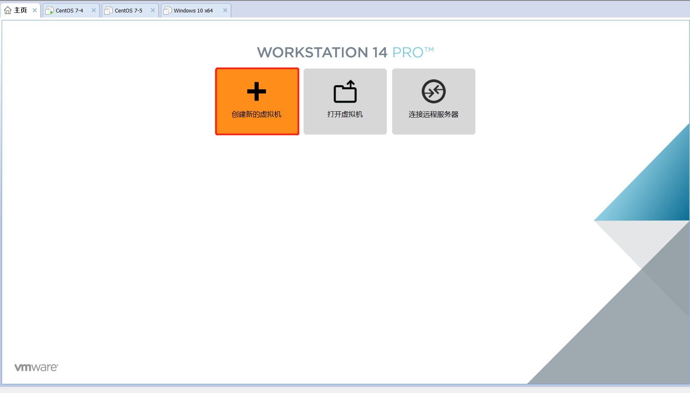
Task: Click the VM icon on CentOS 7-5 tab
Action: coord(109,10)
